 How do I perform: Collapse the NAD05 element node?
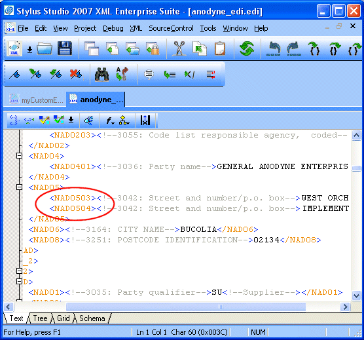click(x=20, y=187)
